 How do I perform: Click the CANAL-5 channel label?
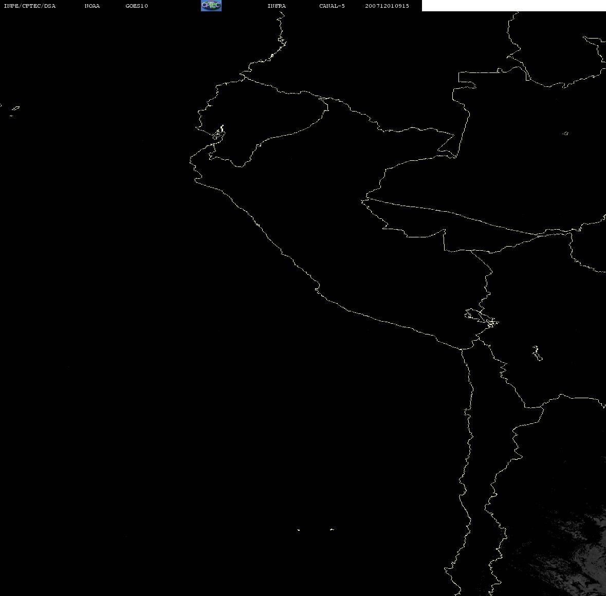(332, 6)
